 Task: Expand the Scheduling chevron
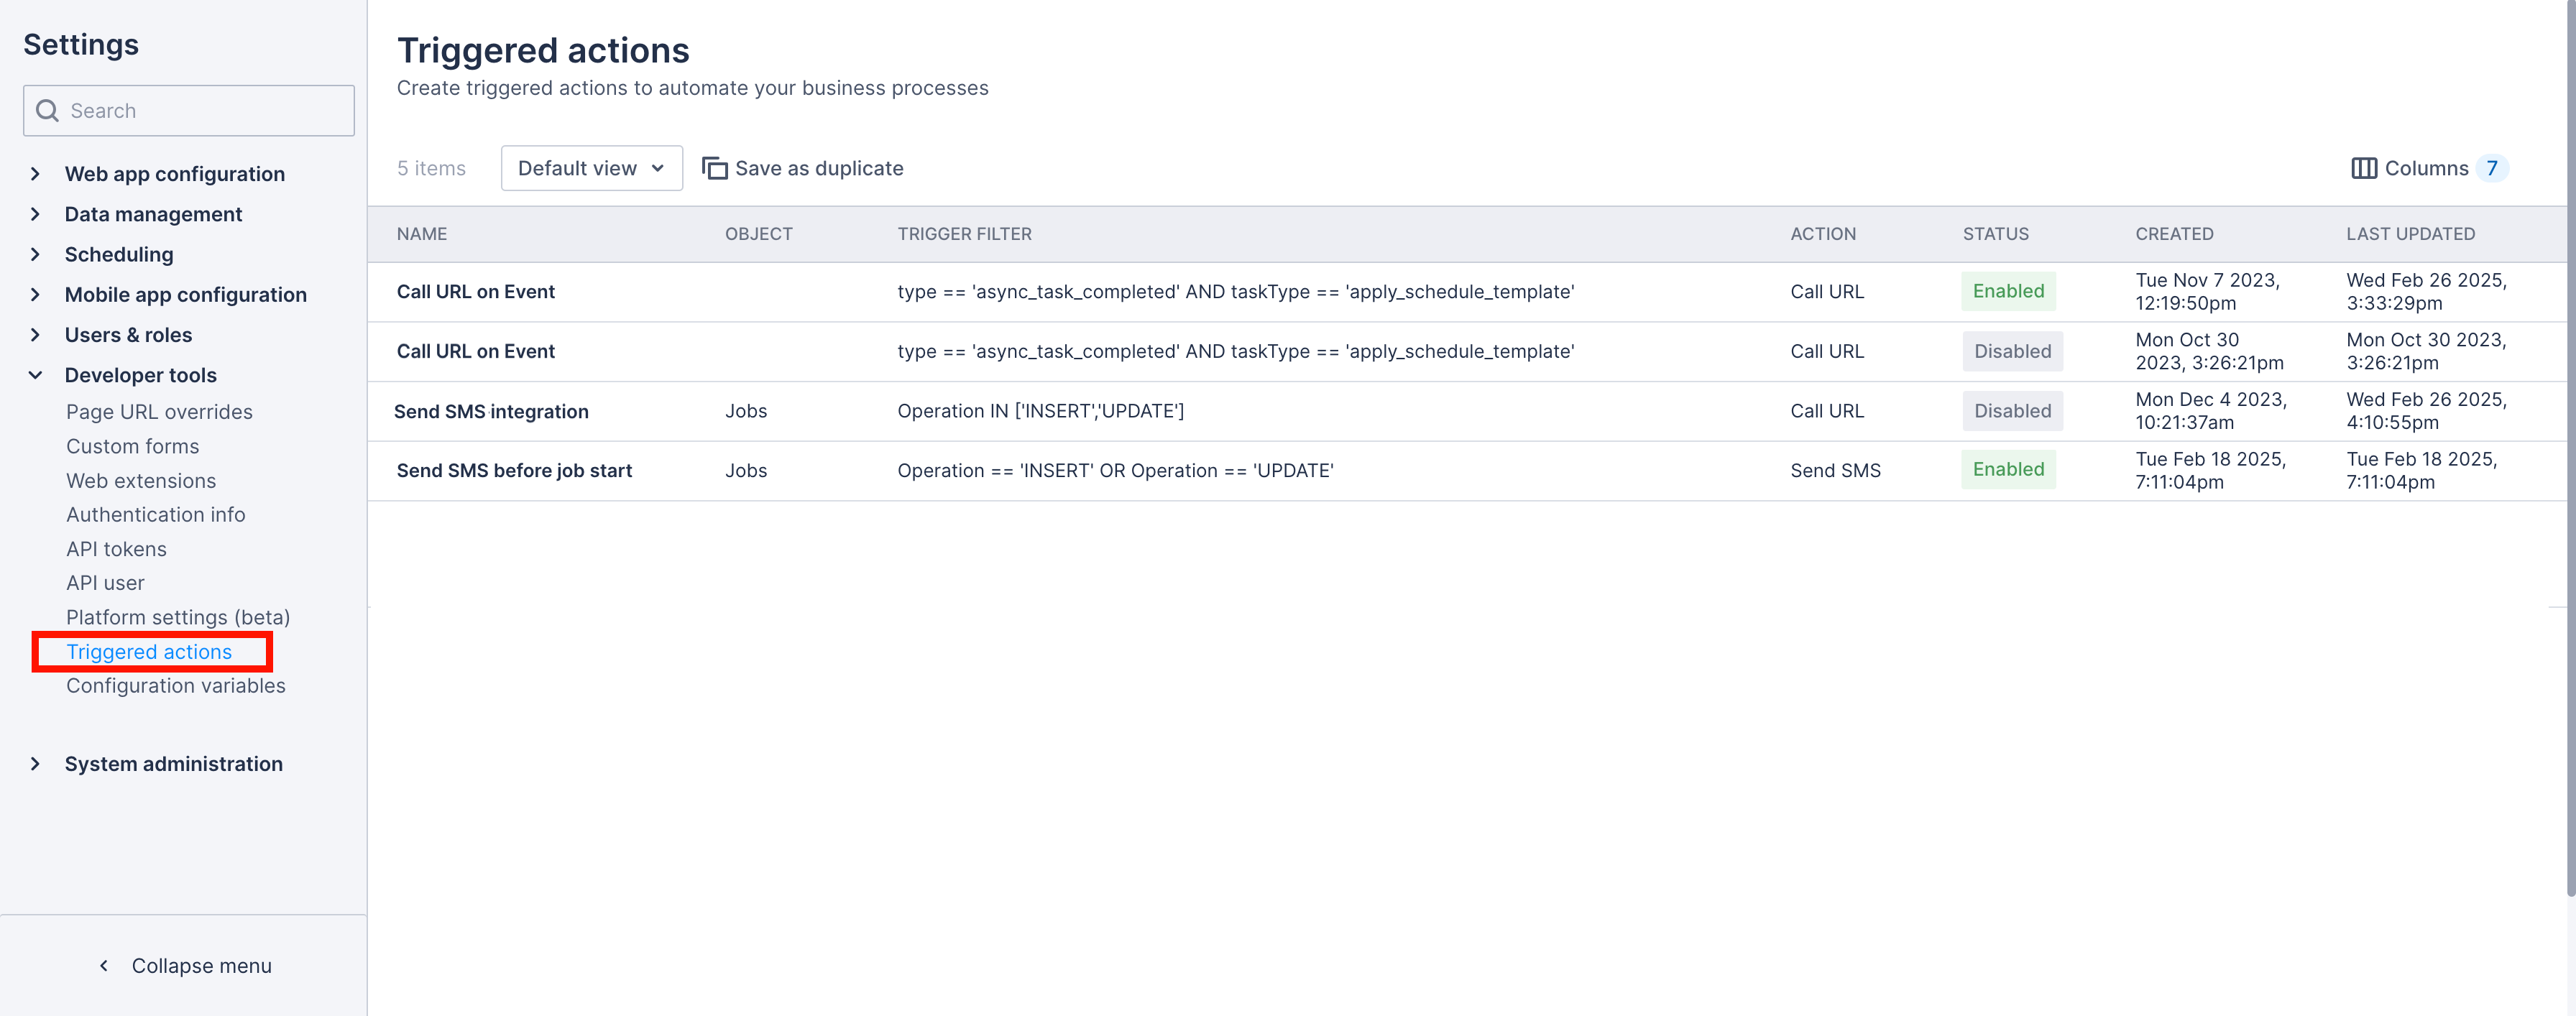[36, 254]
